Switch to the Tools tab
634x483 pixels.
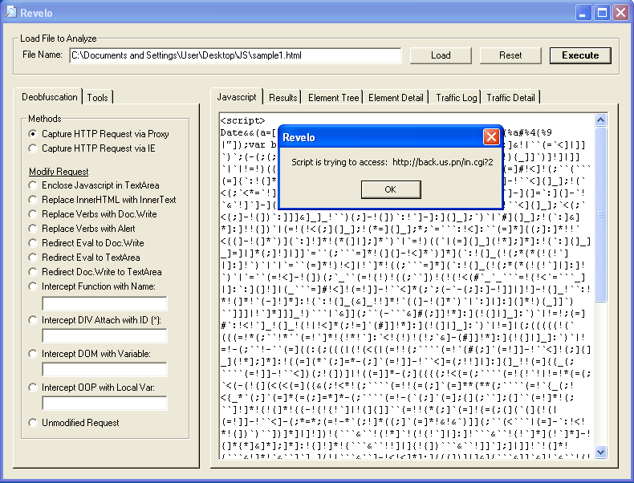tap(98, 97)
